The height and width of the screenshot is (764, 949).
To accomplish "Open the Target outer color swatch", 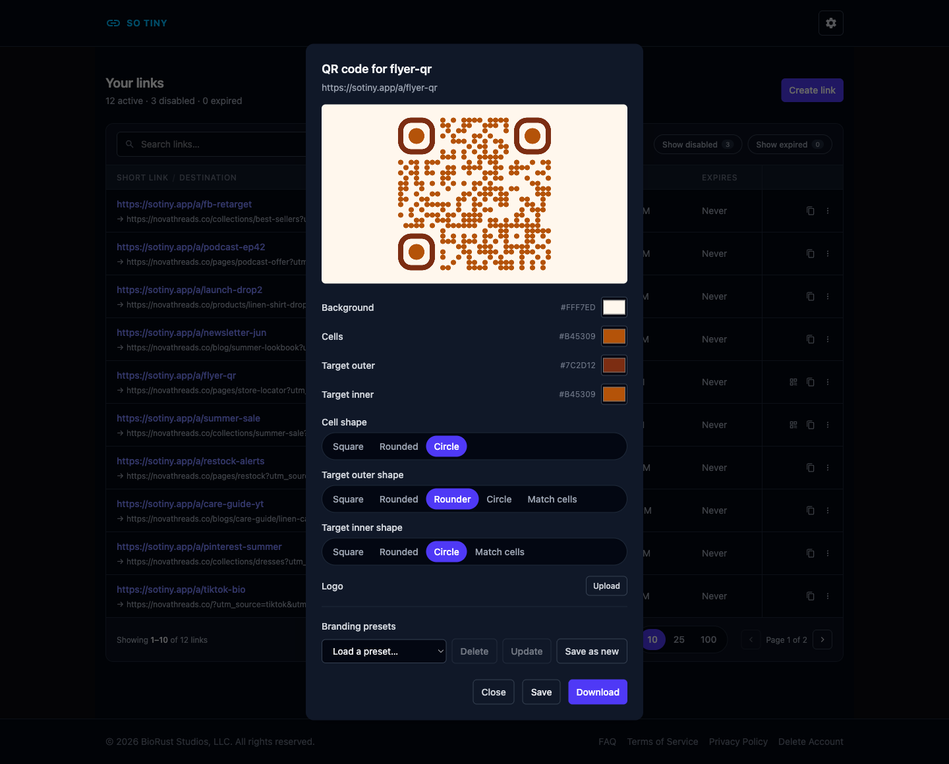I will coord(614,366).
